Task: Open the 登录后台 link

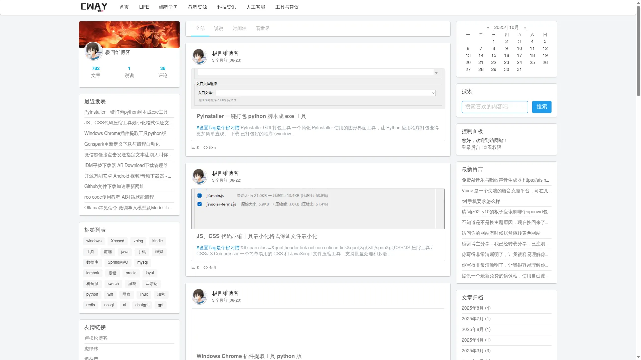Action: [x=471, y=147]
